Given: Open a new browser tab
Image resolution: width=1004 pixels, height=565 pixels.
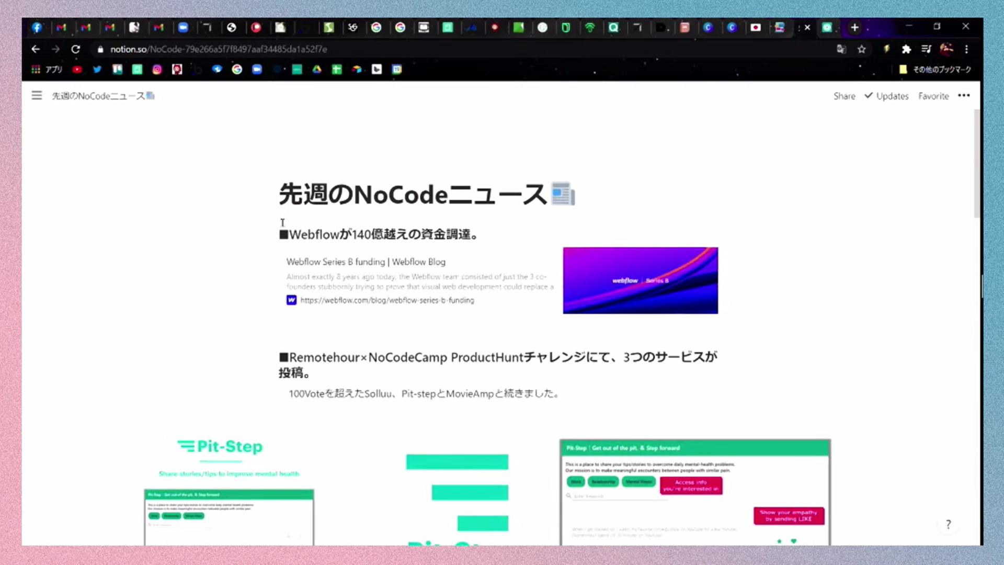Looking at the screenshot, I should pyautogui.click(x=854, y=28).
